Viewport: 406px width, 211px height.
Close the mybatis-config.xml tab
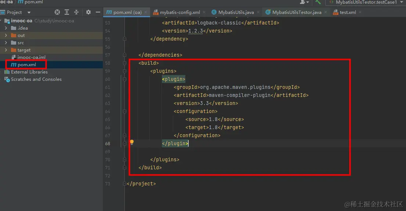tap(204, 12)
